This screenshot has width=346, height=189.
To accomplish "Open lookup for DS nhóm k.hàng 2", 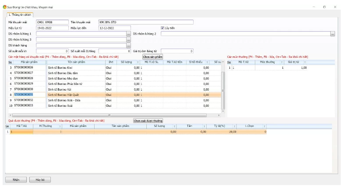I will (x=332, y=34).
